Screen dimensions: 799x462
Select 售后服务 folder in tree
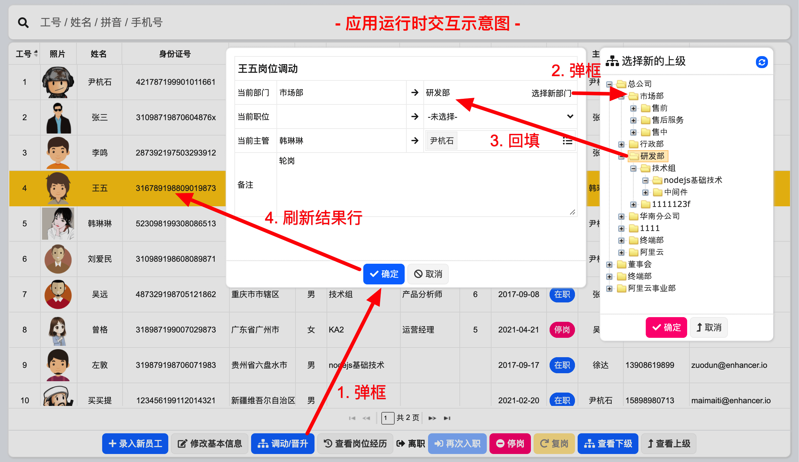coord(667,120)
